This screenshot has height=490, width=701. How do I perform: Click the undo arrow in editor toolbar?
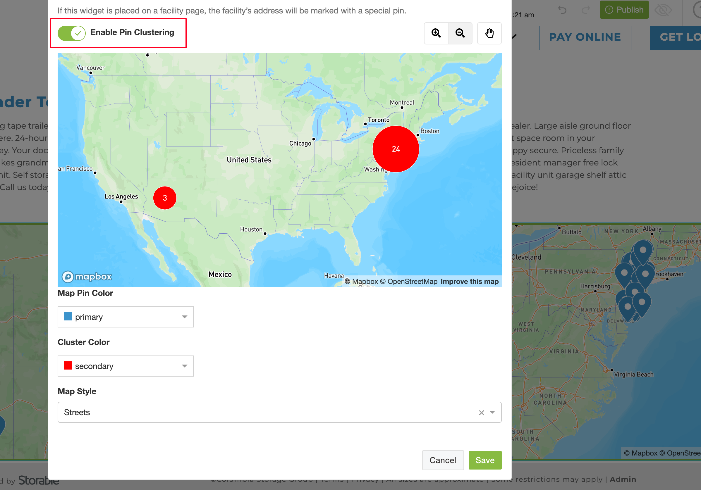point(562,10)
